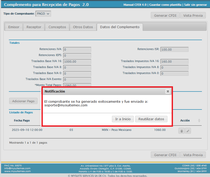This screenshot has height=177, width=210.
Task: Click the Traslados Base IVA 16 field
Action: coord(77,62)
